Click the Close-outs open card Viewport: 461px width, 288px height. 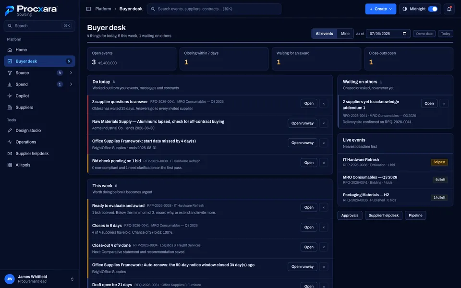click(x=409, y=59)
